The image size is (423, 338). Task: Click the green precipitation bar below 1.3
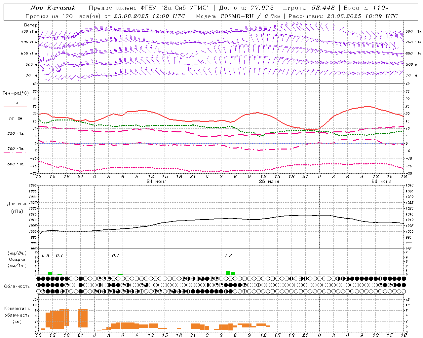pos(230,273)
